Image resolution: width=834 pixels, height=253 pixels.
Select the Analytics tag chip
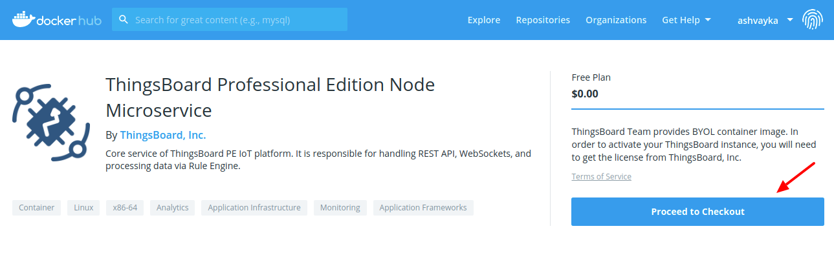(x=172, y=208)
